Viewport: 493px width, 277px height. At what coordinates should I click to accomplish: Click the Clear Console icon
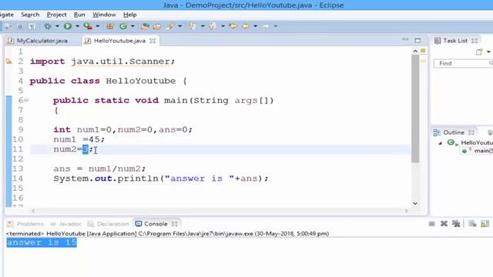pyautogui.click(x=472, y=224)
